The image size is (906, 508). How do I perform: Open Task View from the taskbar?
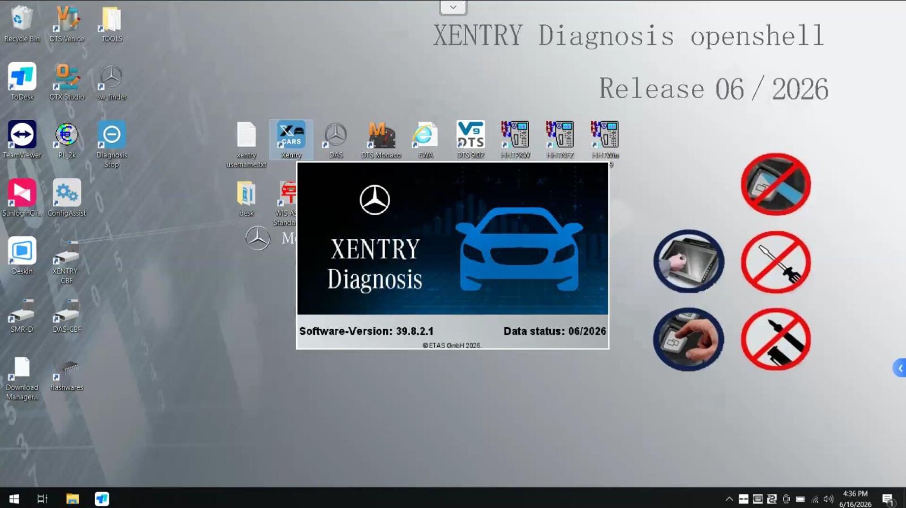(42, 498)
